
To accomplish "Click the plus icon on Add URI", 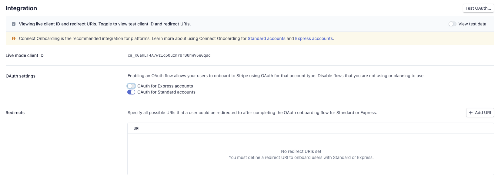I will point(471,113).
